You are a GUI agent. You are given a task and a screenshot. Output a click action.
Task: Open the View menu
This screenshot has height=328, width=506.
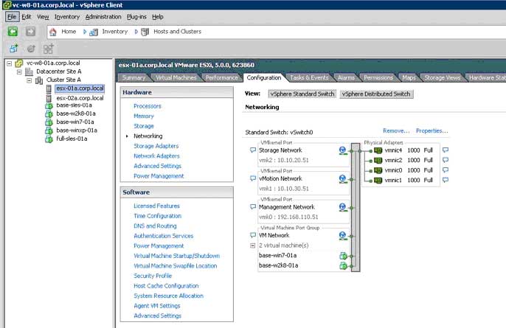pos(43,17)
